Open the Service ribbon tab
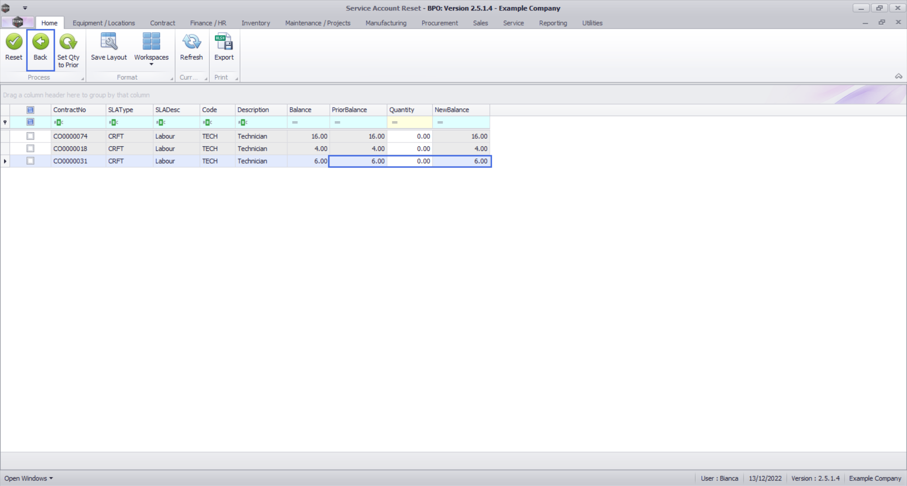907x486 pixels. 513,23
